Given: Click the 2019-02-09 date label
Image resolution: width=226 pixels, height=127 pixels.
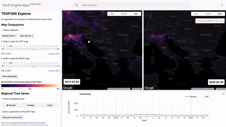Looking at the screenshot, I should (72, 82).
